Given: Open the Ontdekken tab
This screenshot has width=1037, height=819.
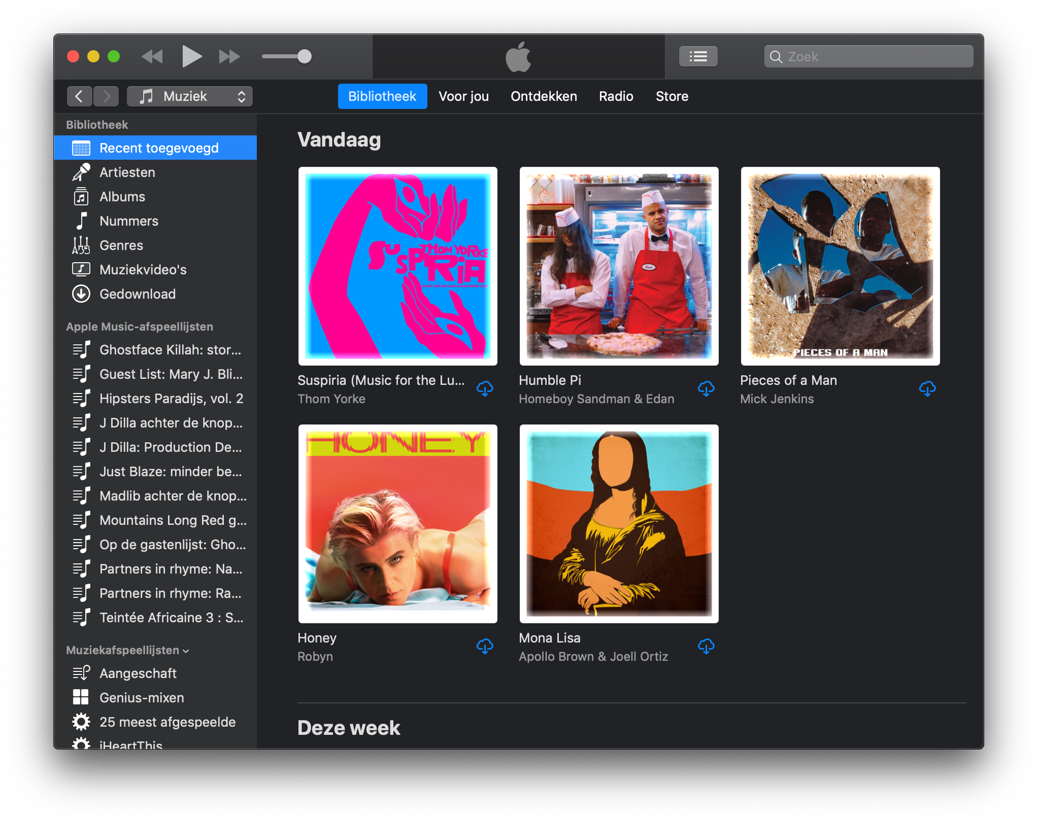Looking at the screenshot, I should [x=544, y=96].
